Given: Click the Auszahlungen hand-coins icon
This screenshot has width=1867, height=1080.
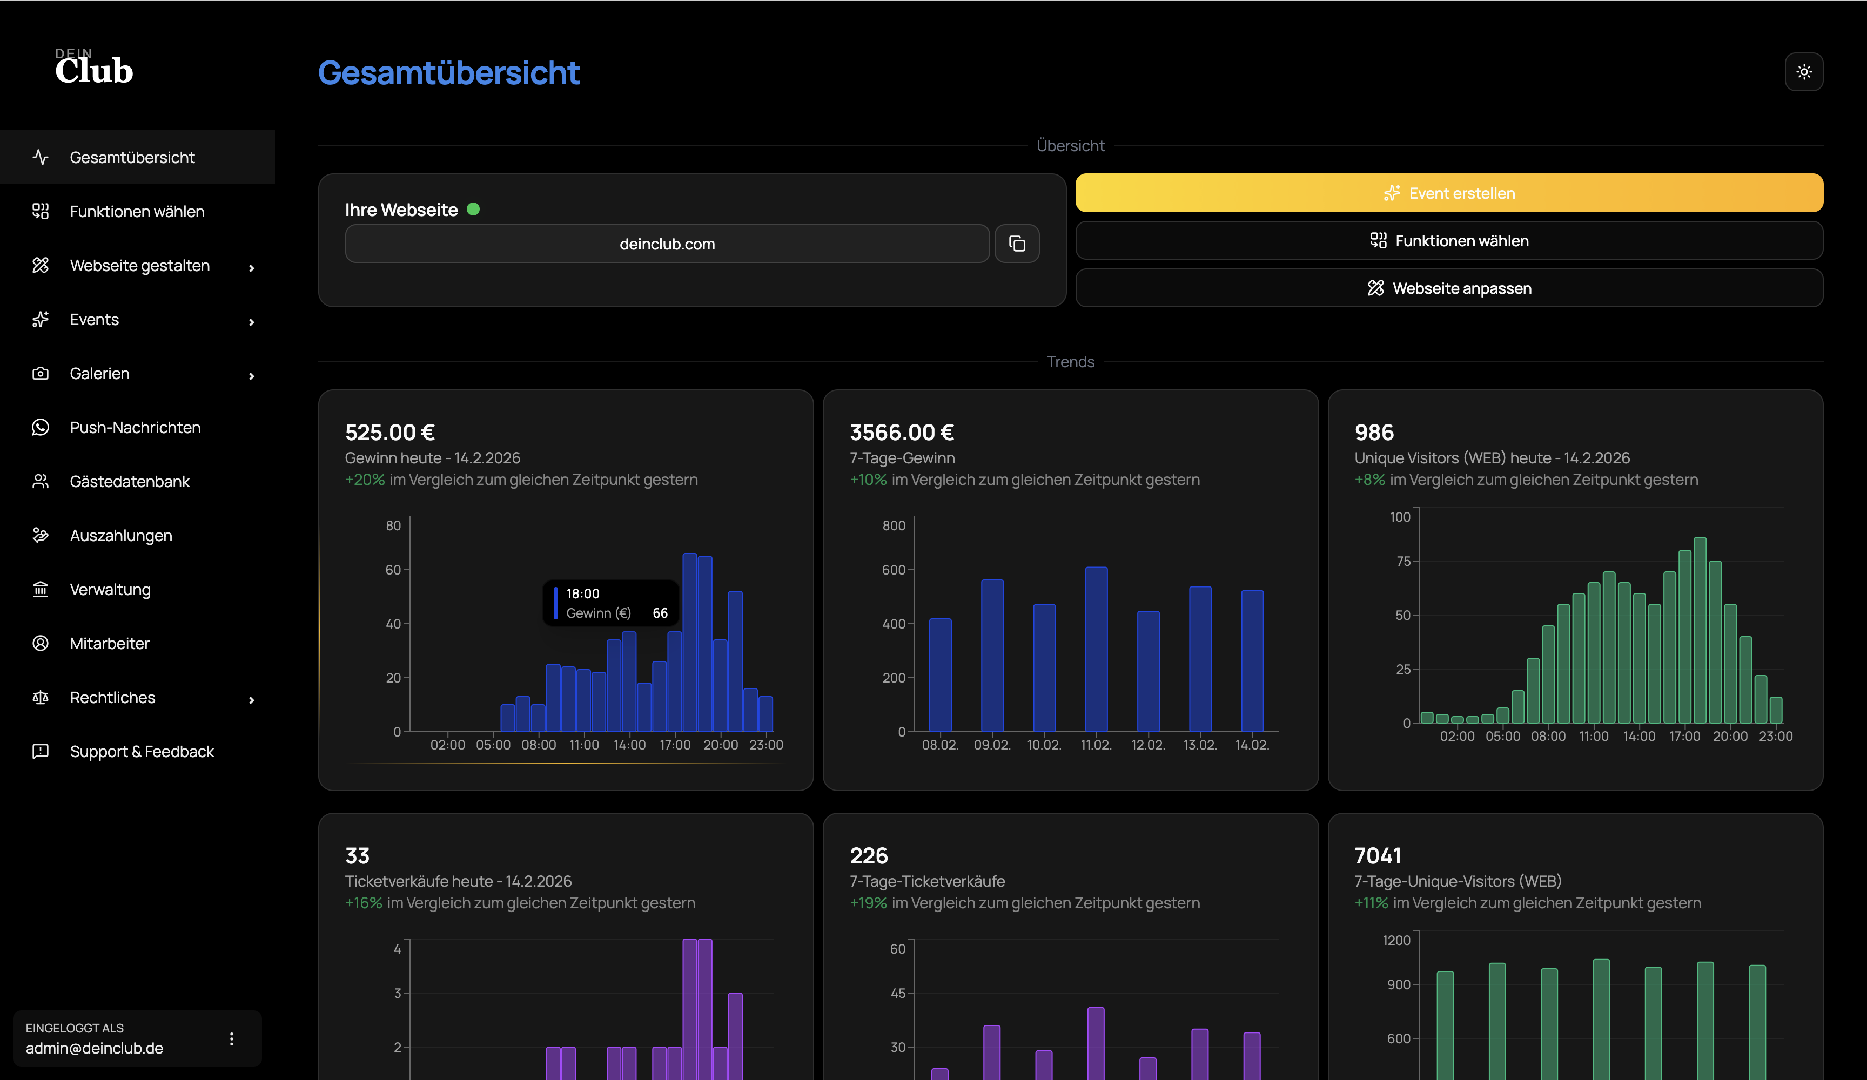Looking at the screenshot, I should pyautogui.click(x=41, y=535).
